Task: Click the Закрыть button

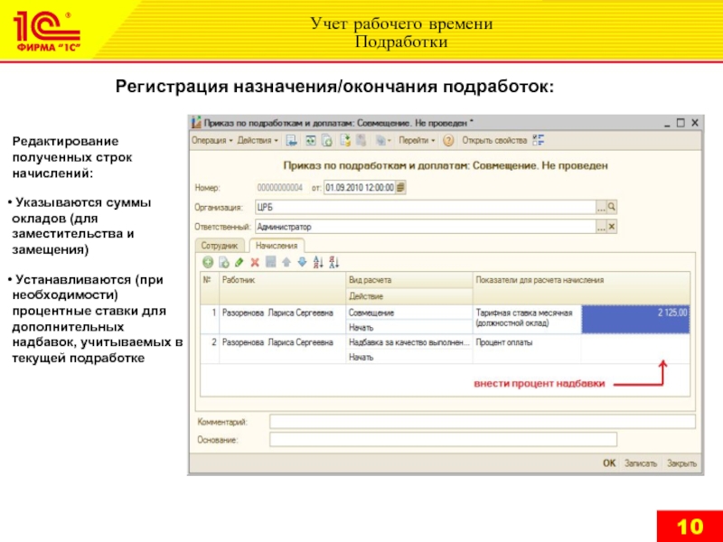Action: tap(681, 463)
